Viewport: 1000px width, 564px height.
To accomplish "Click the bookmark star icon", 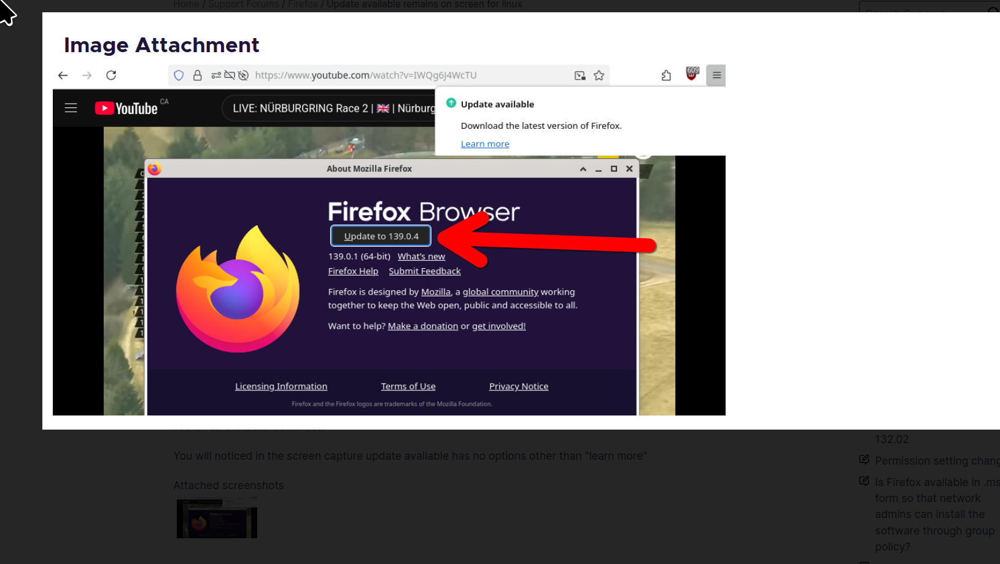I will click(x=599, y=75).
